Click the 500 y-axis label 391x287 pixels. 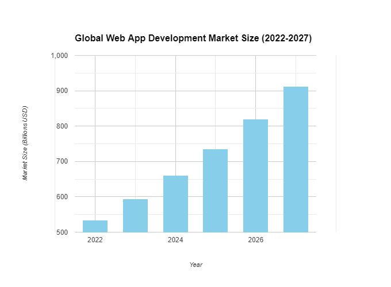pyautogui.click(x=62, y=232)
